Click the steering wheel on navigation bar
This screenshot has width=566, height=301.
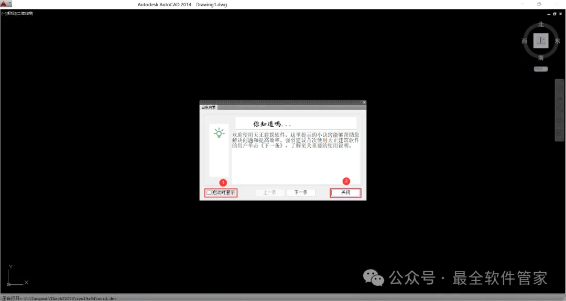(560, 87)
